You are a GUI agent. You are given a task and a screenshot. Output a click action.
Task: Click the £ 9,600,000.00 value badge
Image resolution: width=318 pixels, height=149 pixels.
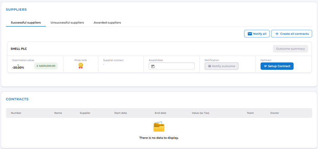(46, 66)
